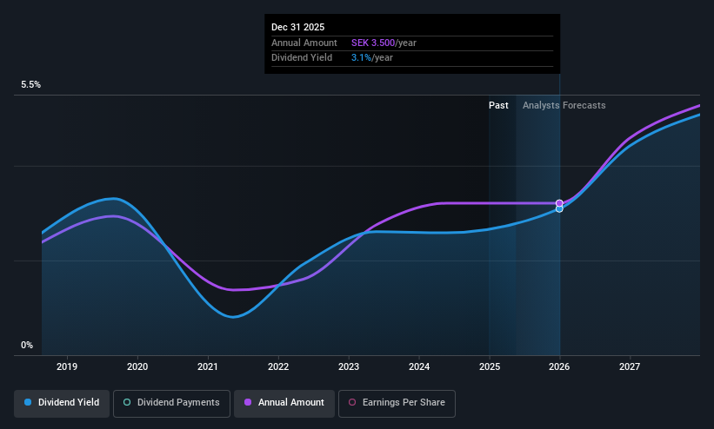Click the teal Dividend Payments circle icon
Viewport: 714px width, 429px height.
(127, 402)
